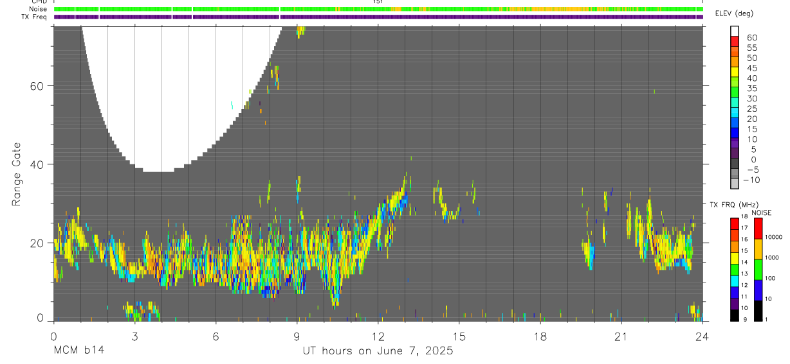Click the "UT hours on June 7, 2025" label
This screenshot has height=364, width=790.
378,351
